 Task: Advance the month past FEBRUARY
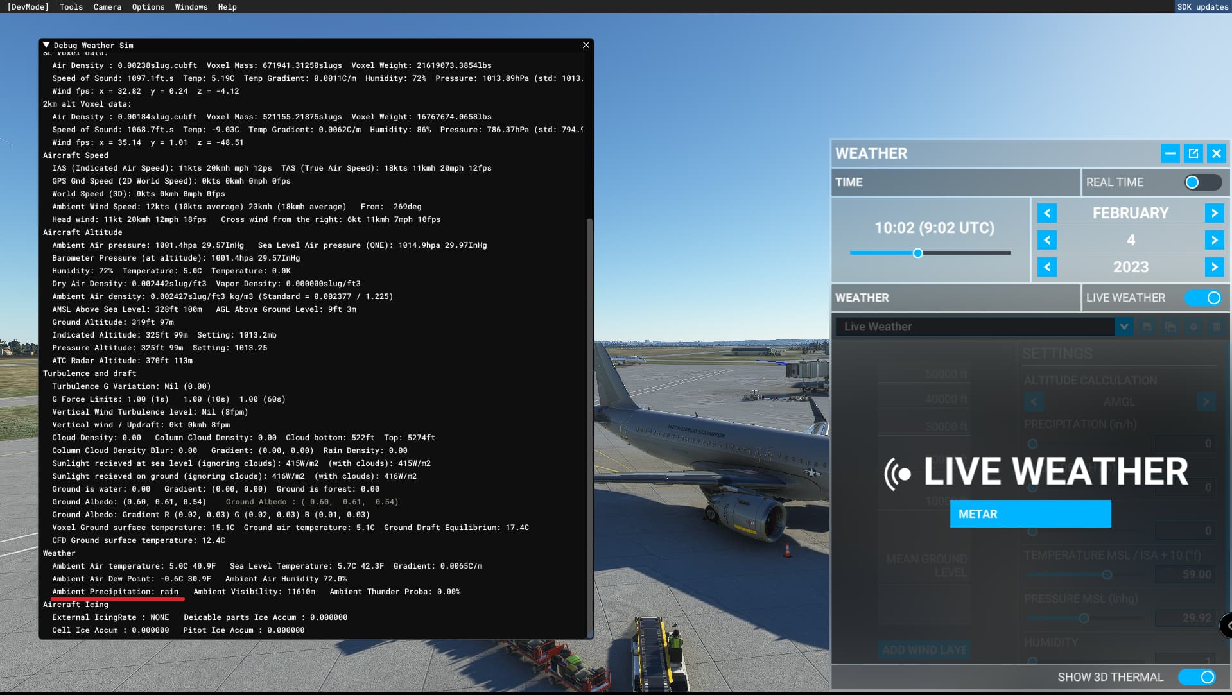pos(1215,212)
